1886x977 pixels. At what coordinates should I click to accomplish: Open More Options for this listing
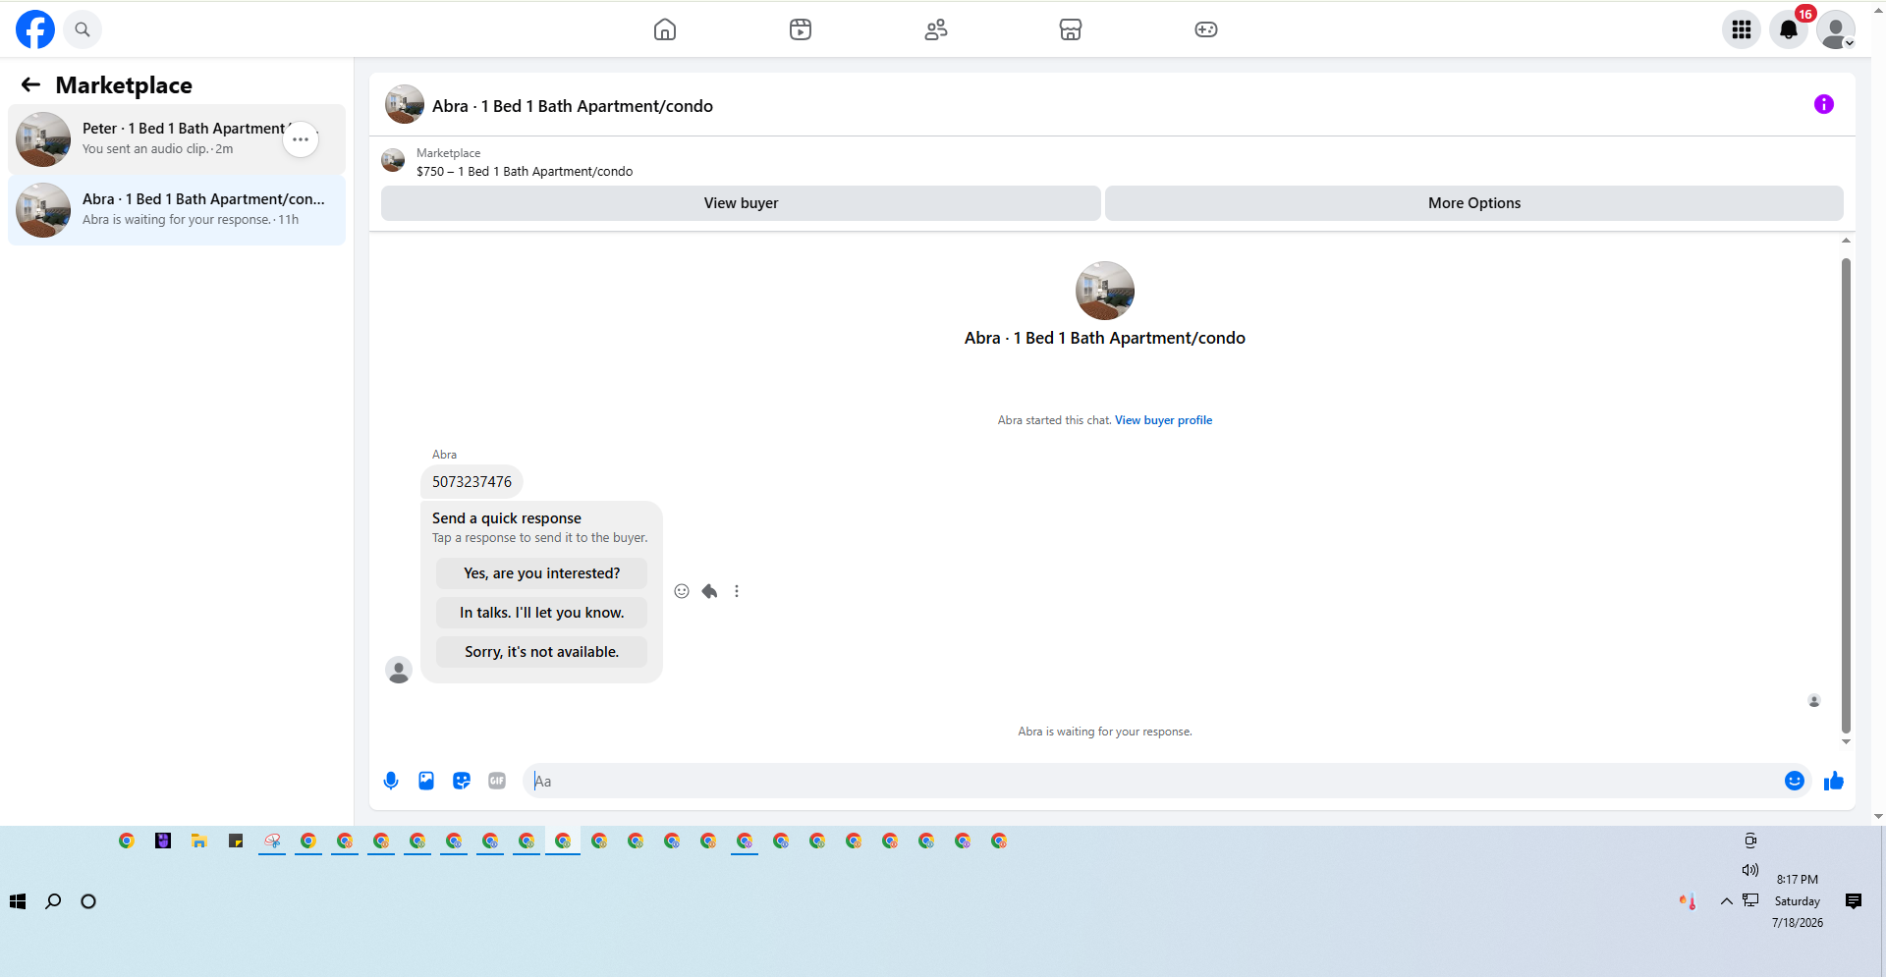point(1473,203)
